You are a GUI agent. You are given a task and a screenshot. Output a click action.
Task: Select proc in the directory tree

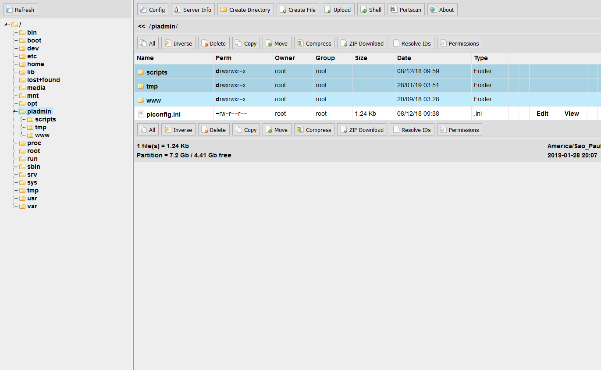[x=34, y=143]
